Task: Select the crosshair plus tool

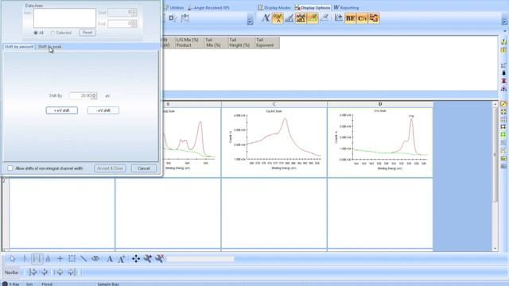Action: coord(60,259)
